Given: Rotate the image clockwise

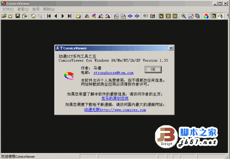Looking at the screenshot, I should (107, 16).
